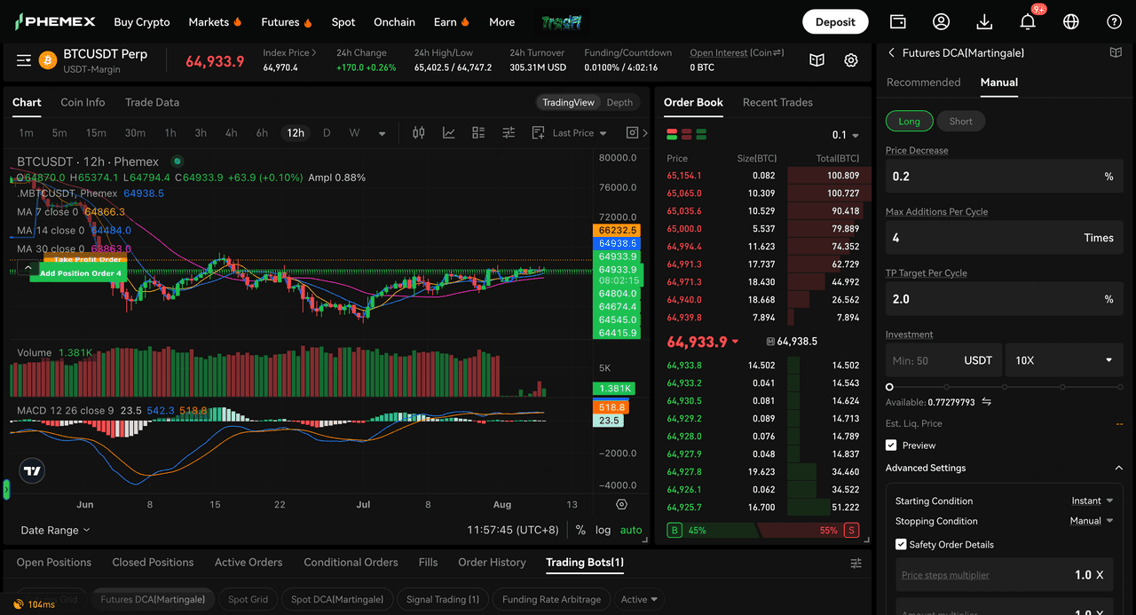The width and height of the screenshot is (1136, 615).
Task: Collapse the Advanced Settings section
Action: click(x=1118, y=468)
